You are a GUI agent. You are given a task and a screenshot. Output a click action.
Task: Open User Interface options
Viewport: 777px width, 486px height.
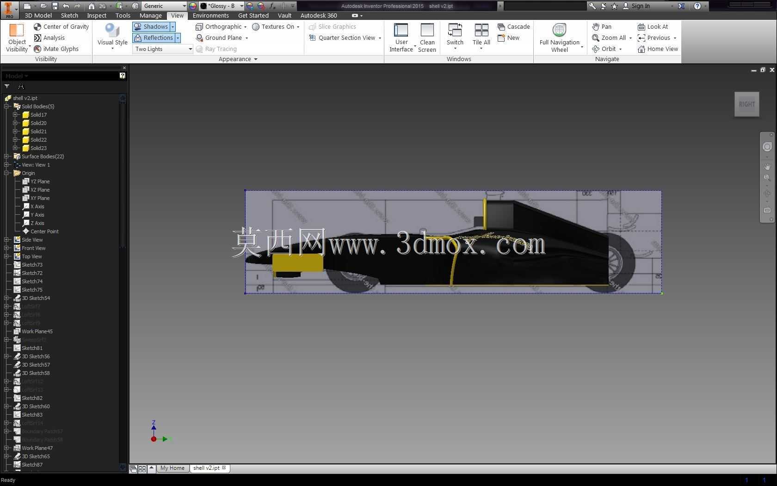tap(401, 37)
